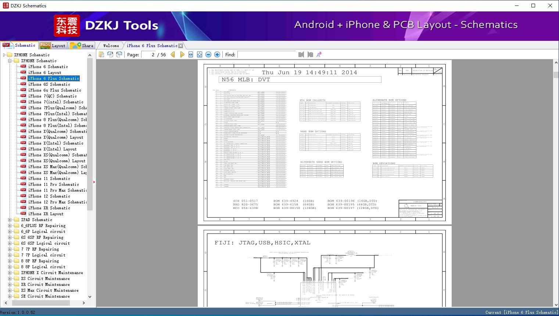559x316 pixels.
Task: Zoom in with the plus icon
Action: pyautogui.click(x=217, y=54)
